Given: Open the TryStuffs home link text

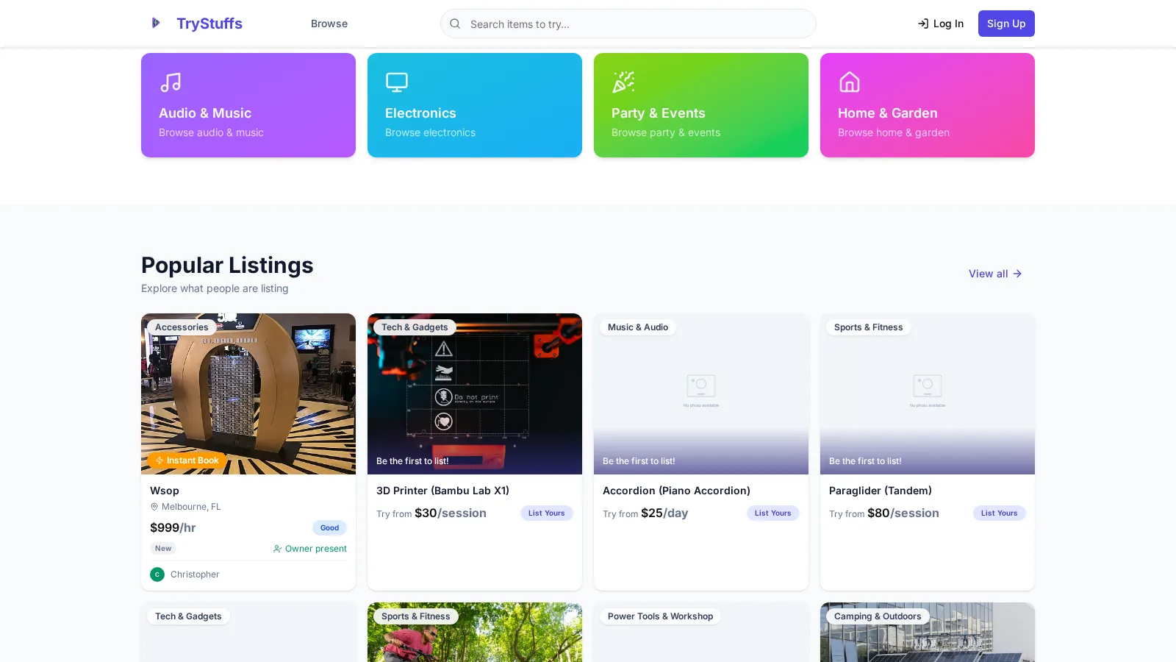Looking at the screenshot, I should pos(209,24).
